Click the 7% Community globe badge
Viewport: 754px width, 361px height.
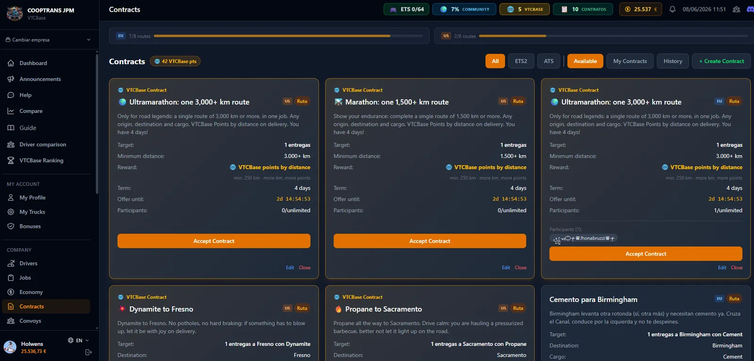coord(464,9)
